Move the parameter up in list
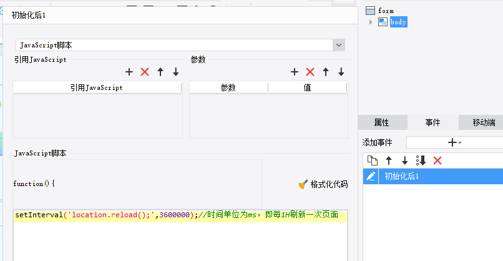Viewport: 503px width, 261px height. 326,72
